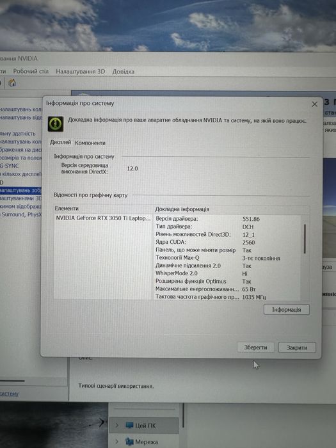This screenshot has height=448, width=336.
Task: Expand Мережа in File Explorer
Action: (x=117, y=442)
